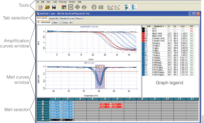Mark wells as Unknown using UNK icon
Image resolution: width=204 pixels, height=123 pixels.
click(x=71, y=7)
